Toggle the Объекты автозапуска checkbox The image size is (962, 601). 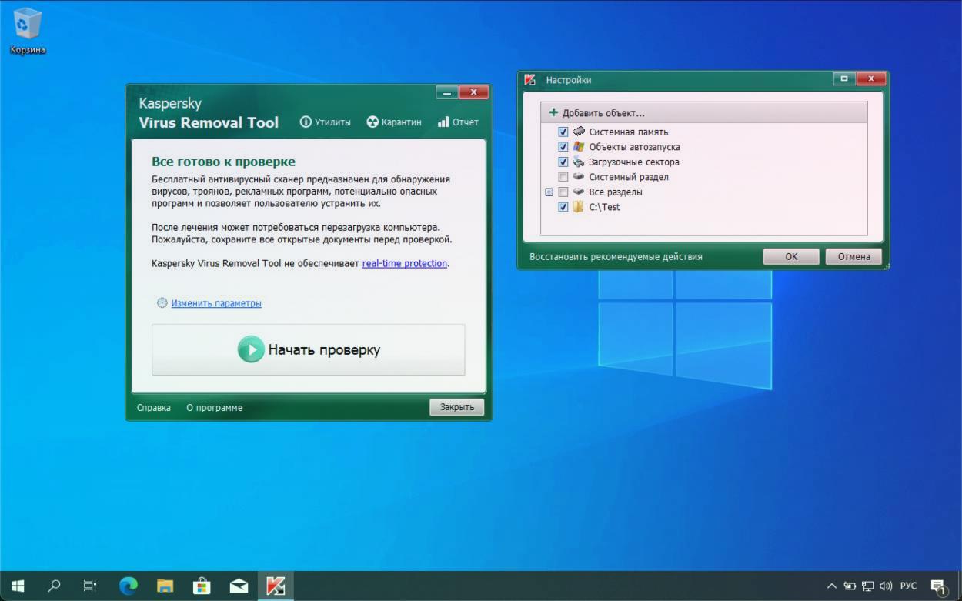(563, 147)
